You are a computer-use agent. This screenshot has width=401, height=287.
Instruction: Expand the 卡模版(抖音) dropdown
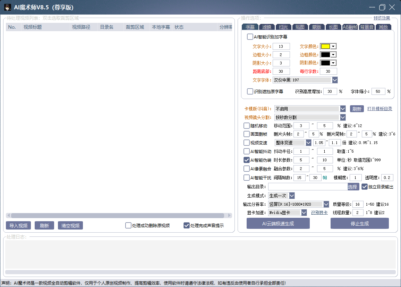(x=343, y=109)
